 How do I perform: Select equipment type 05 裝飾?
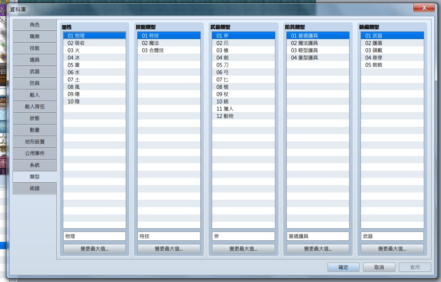coord(392,65)
